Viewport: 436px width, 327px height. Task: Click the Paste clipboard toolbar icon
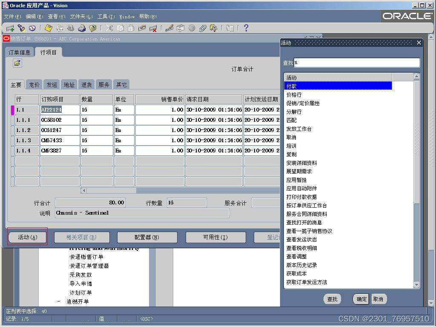tap(131, 28)
